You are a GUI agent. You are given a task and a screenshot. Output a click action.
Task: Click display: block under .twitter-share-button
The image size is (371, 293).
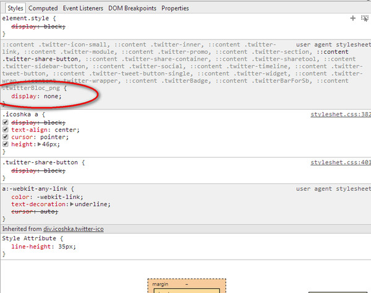point(38,171)
